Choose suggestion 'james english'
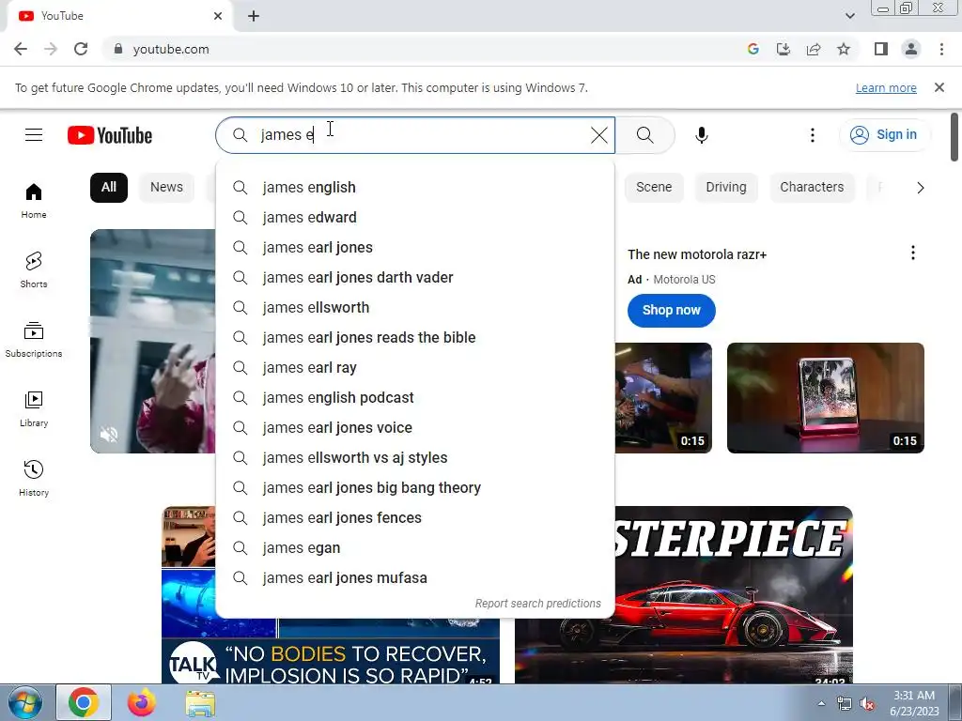 415,187
